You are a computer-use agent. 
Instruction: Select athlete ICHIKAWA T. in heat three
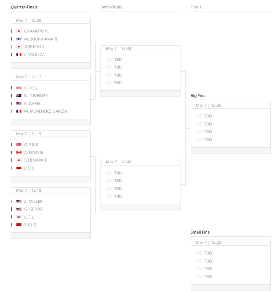36,160
